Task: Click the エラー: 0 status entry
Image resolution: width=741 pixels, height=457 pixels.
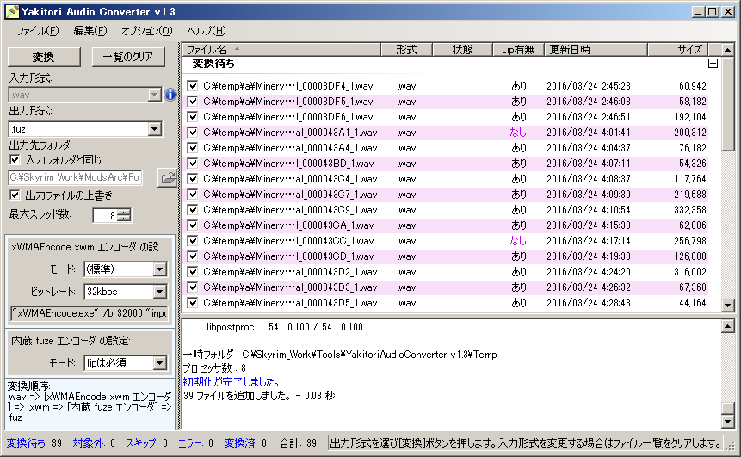Action: click(x=195, y=443)
